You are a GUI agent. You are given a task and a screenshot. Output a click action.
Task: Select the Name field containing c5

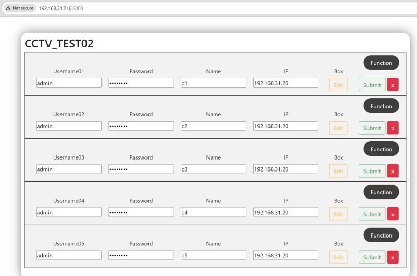[x=214, y=255]
